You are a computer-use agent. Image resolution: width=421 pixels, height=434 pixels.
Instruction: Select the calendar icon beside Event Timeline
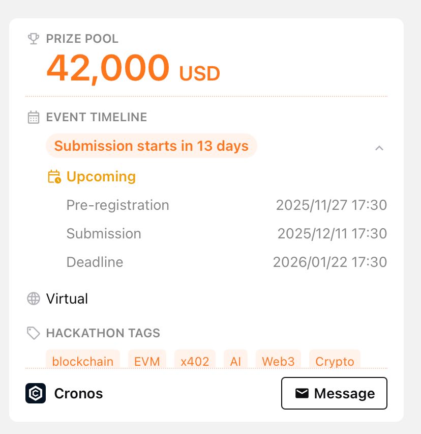coord(33,117)
